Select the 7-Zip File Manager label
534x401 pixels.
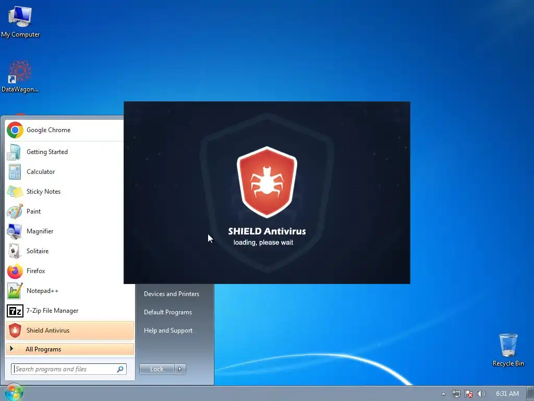53,310
